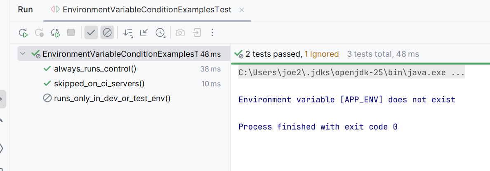This screenshot has height=171, width=490.
Task: Collapse the EnvironmentVariableConditionExamplesTest tree node
Action: pos(23,54)
